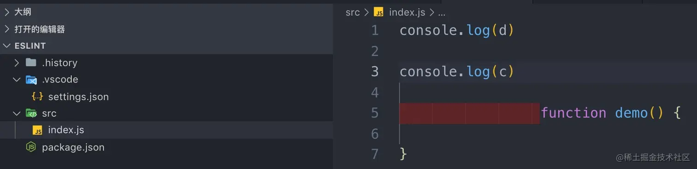The height and width of the screenshot is (169, 697).
Task: Select the index.js breadcrumb segment
Action: coord(407,12)
